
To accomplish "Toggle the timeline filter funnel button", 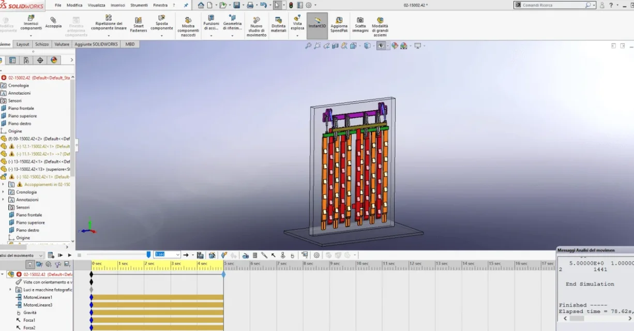I will point(31,264).
